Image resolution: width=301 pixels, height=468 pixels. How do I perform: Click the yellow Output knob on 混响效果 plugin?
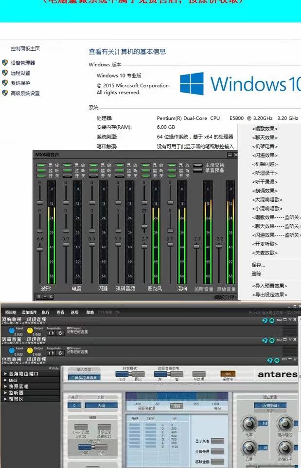pos(30,331)
